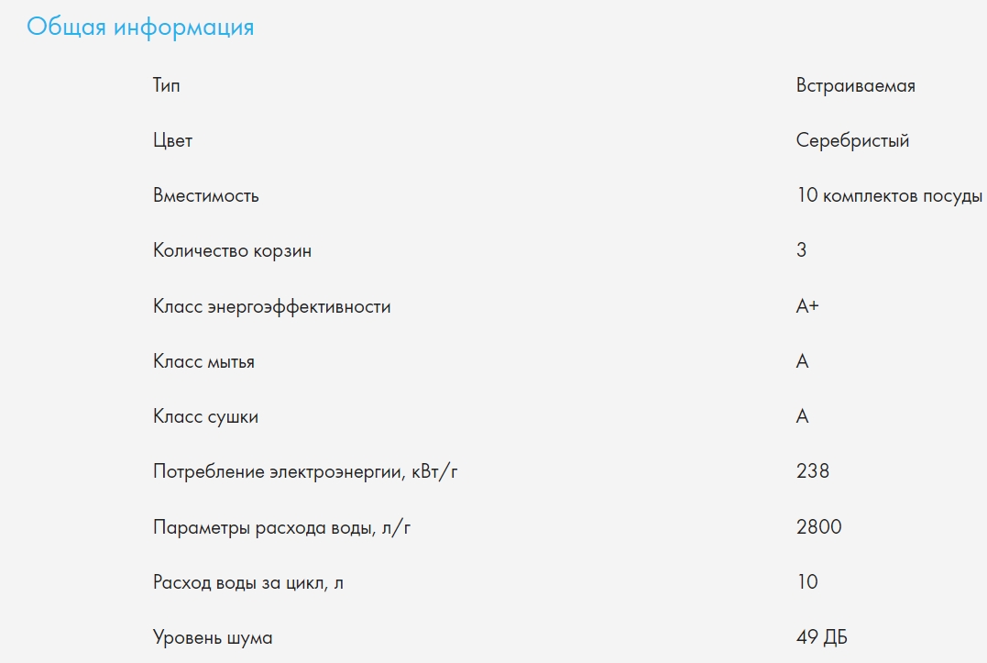Select the '2800' water consumption value
Viewport: 987px width, 663px height.
[x=819, y=527]
